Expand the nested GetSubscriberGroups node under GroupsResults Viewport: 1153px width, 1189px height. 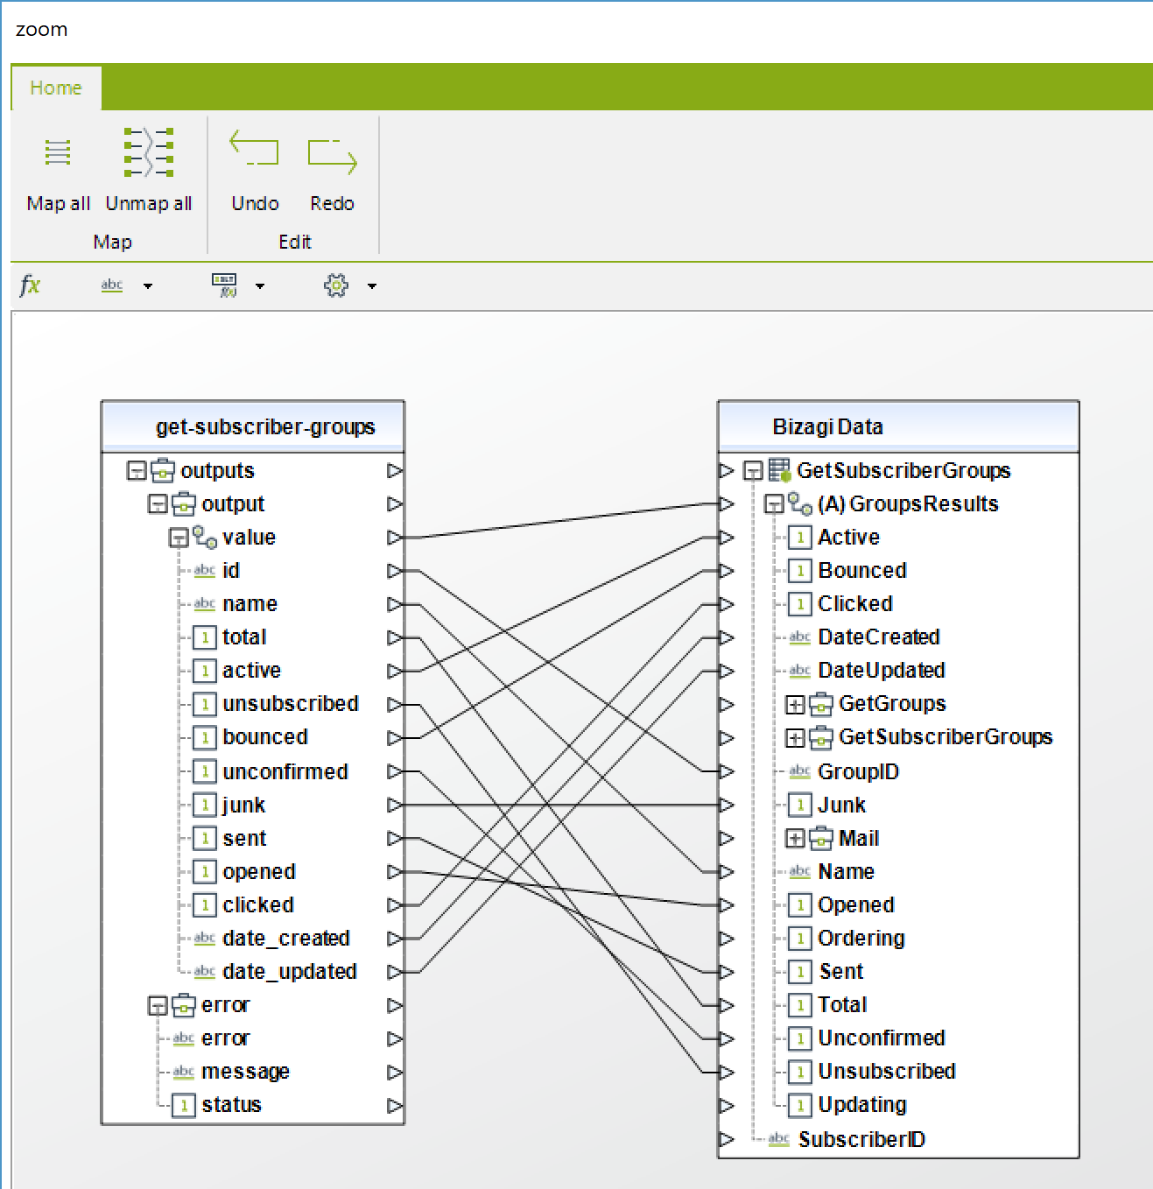coord(795,738)
